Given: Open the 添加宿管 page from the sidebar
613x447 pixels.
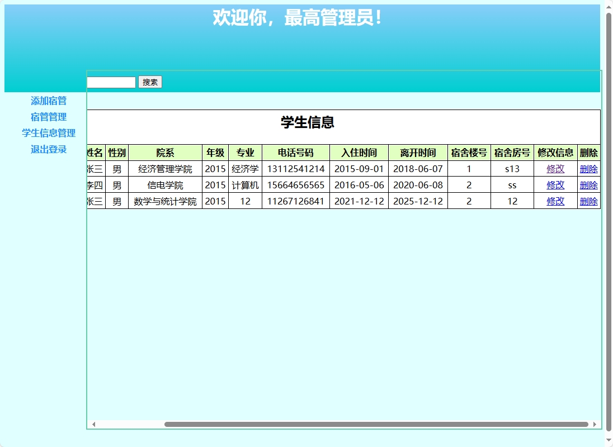Looking at the screenshot, I should click(x=48, y=101).
